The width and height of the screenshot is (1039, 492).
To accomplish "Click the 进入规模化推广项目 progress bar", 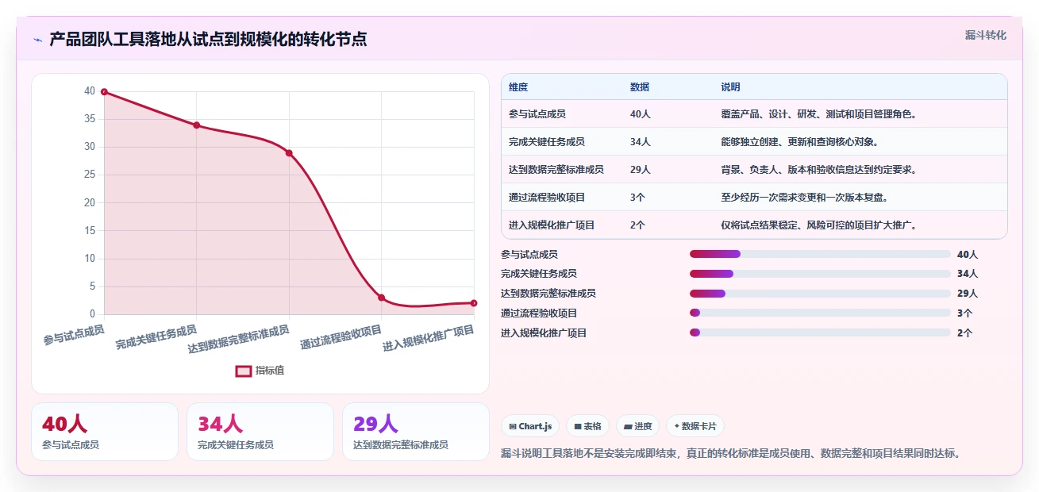I will (x=820, y=333).
